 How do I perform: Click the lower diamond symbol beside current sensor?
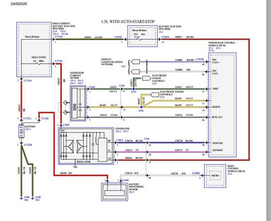tap(66, 112)
